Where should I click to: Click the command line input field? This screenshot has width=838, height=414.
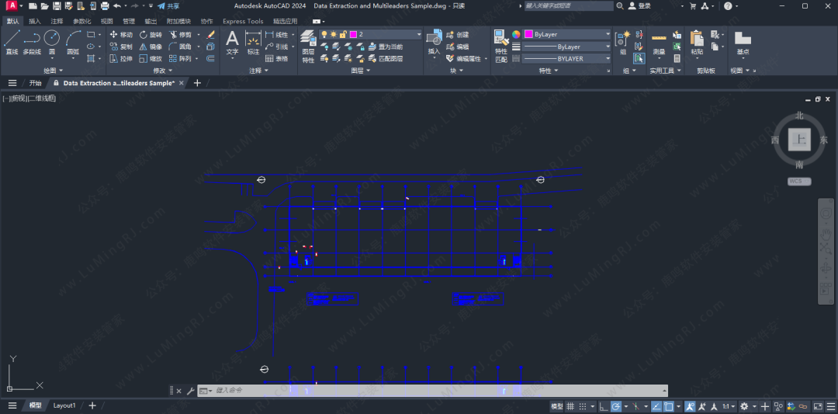(x=435, y=391)
